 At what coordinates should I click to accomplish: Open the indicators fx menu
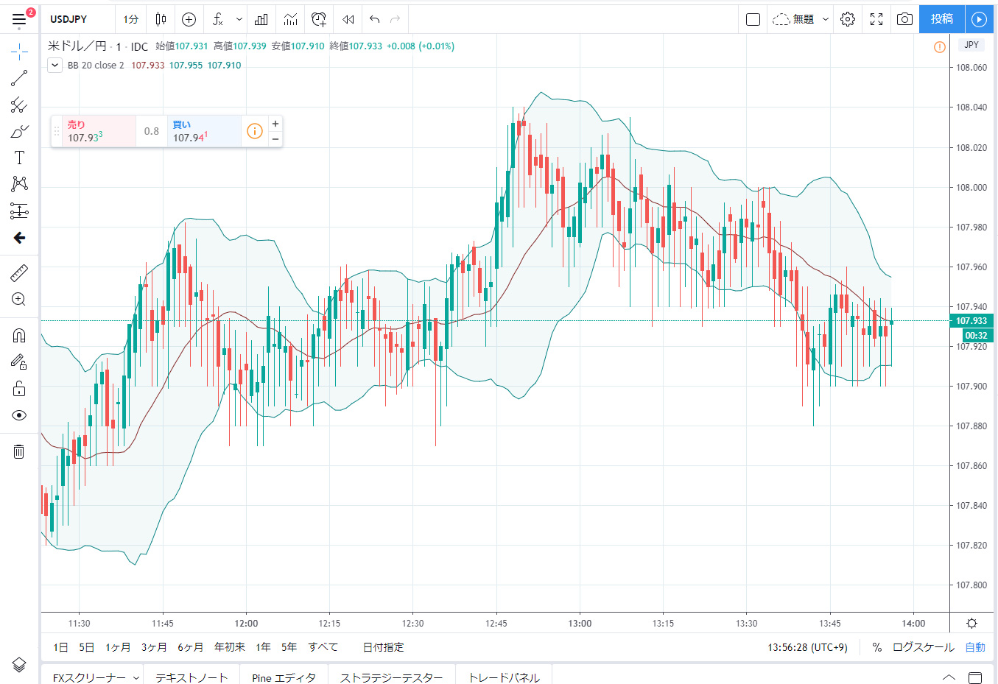pyautogui.click(x=218, y=19)
